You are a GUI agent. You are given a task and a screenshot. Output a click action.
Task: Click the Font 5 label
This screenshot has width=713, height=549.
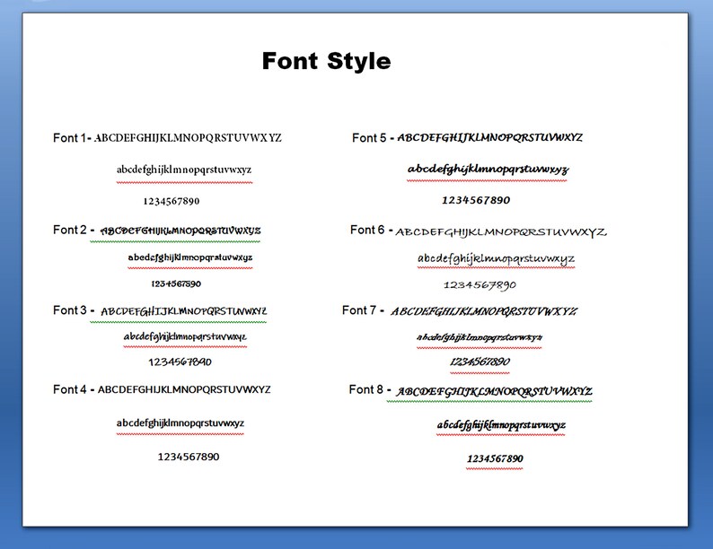click(x=369, y=137)
